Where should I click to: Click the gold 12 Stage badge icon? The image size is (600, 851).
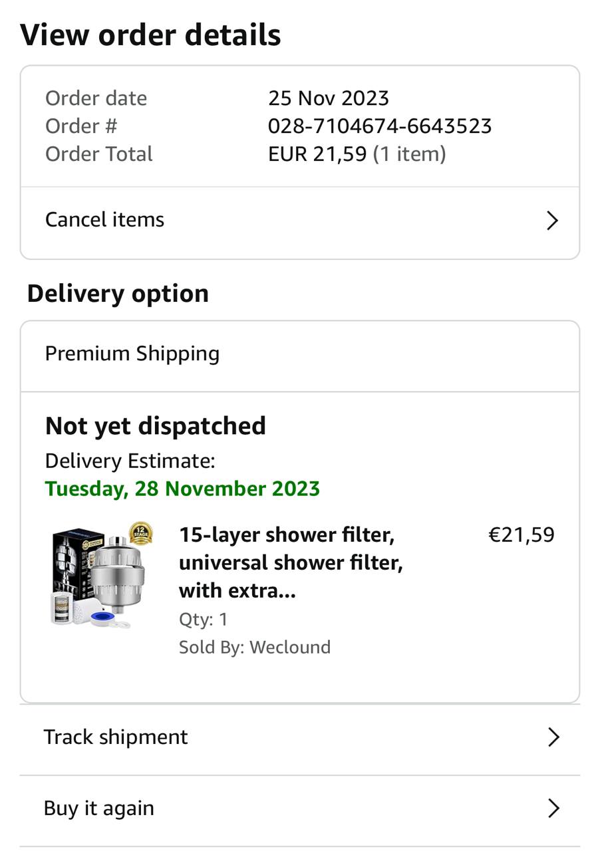[x=140, y=533]
